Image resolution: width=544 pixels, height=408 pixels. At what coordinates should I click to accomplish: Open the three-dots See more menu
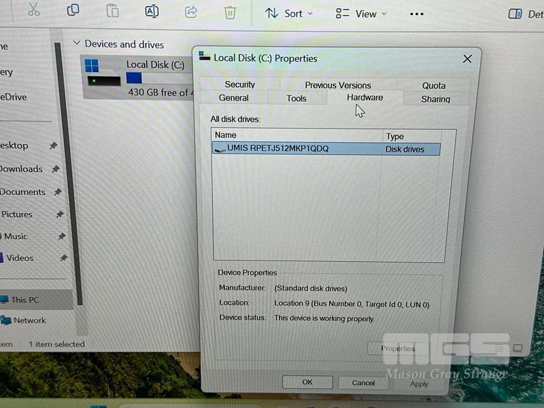417,14
